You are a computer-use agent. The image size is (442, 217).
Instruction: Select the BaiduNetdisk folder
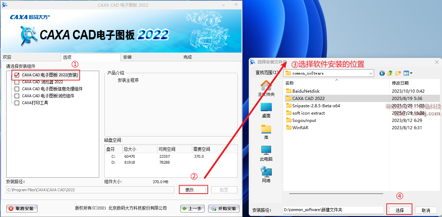click(x=302, y=91)
